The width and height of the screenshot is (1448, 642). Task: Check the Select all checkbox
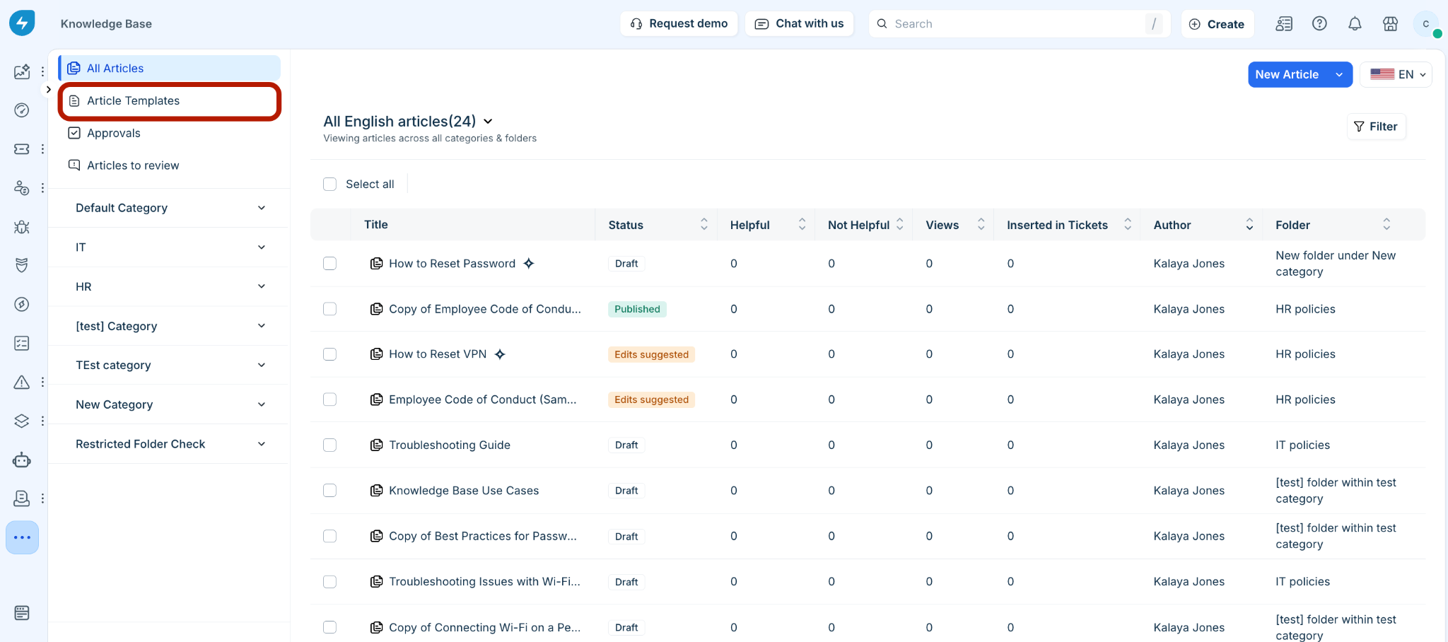pyautogui.click(x=329, y=184)
